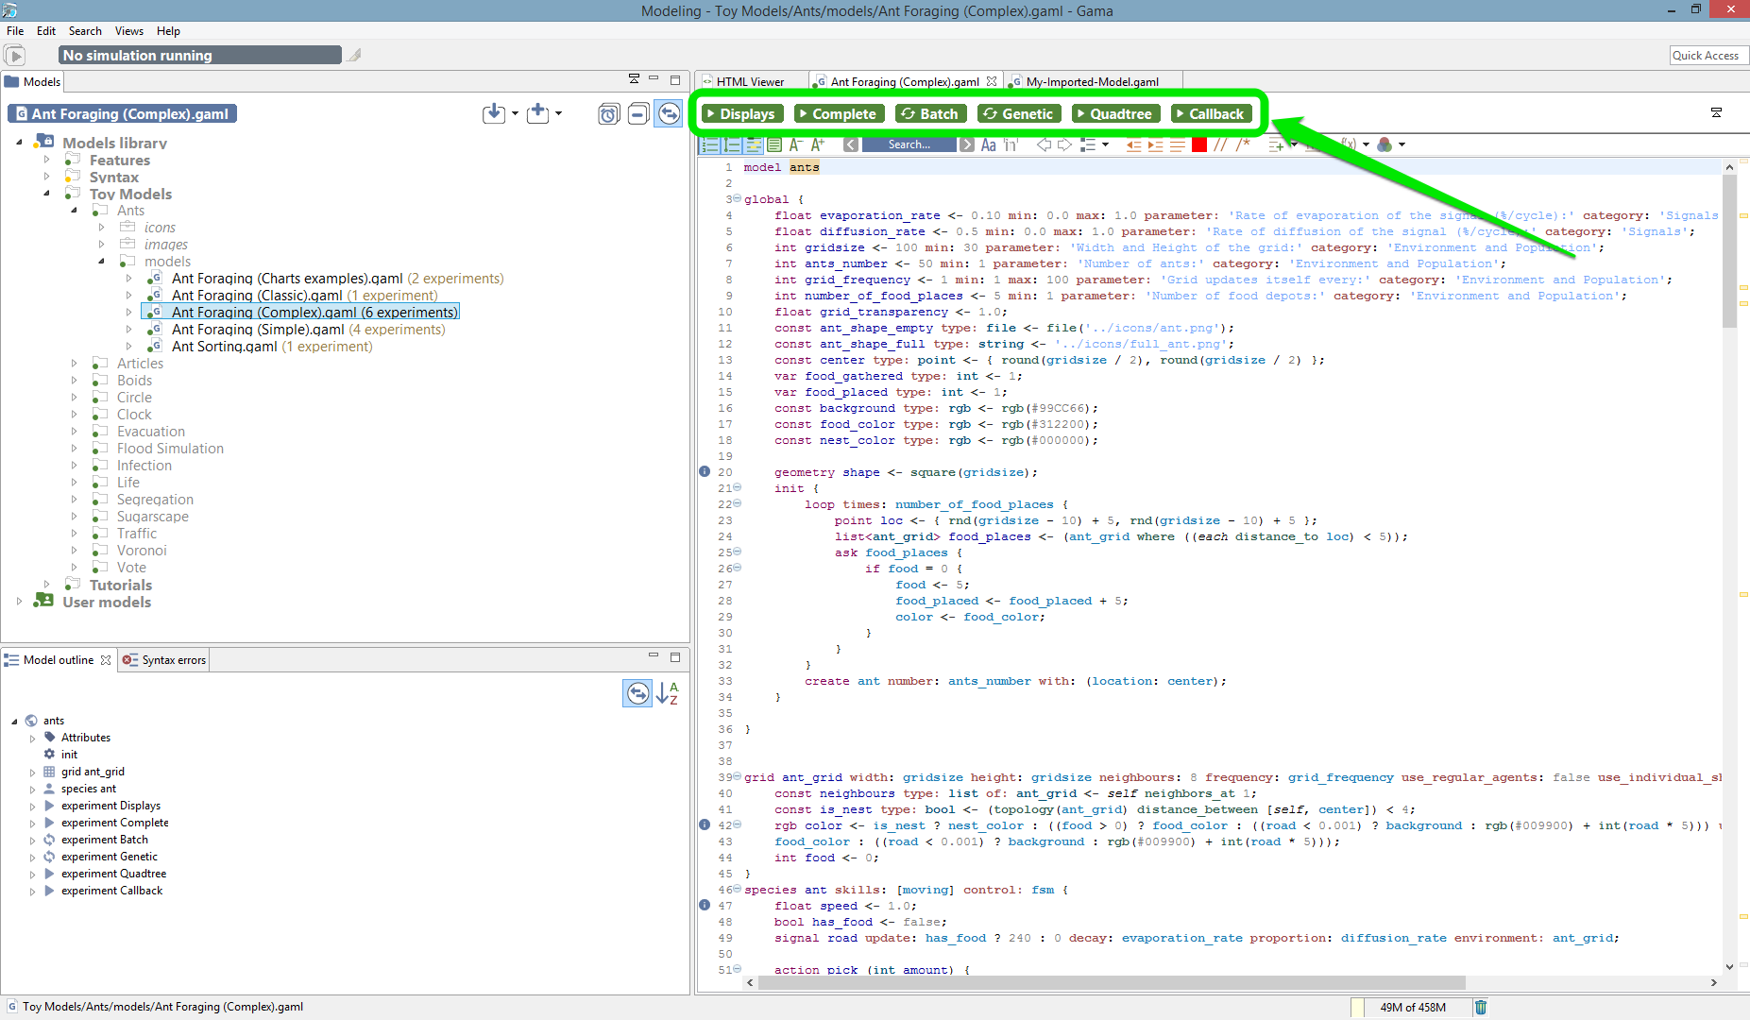Image resolution: width=1750 pixels, height=1020 pixels.
Task: Click the alarm clock icon in Models toolbar
Action: coord(609,114)
